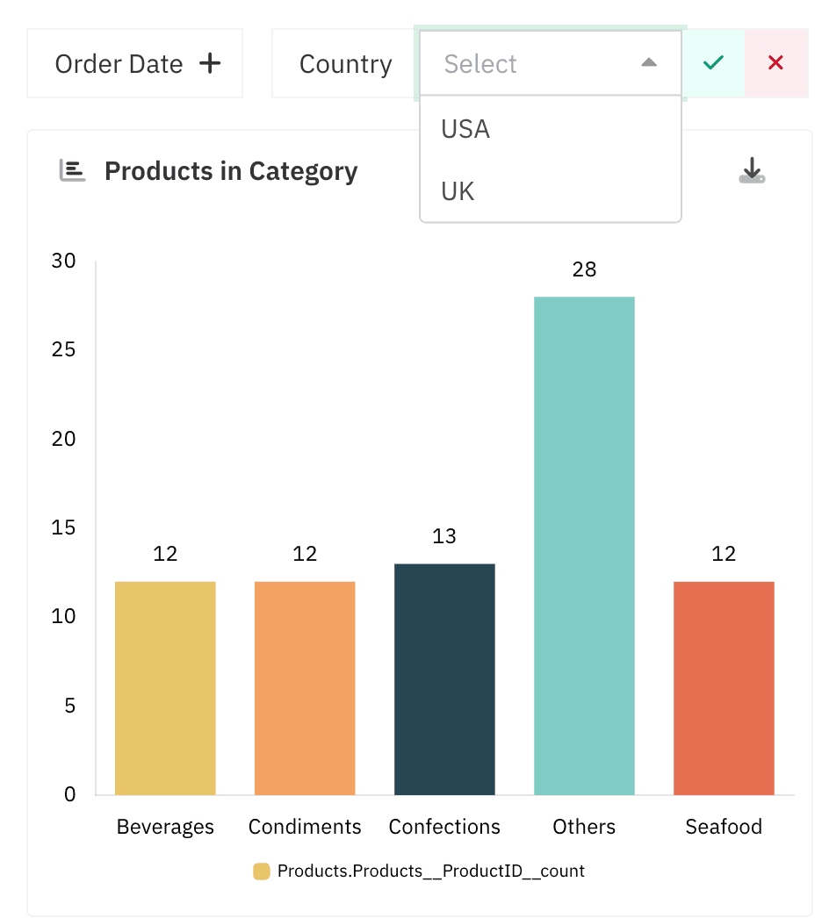
Task: Click the dark Confections bar
Action: click(444, 678)
